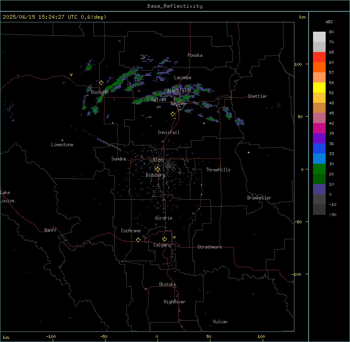Click the asterisk marker southeast of RedDeer

click(x=204, y=123)
